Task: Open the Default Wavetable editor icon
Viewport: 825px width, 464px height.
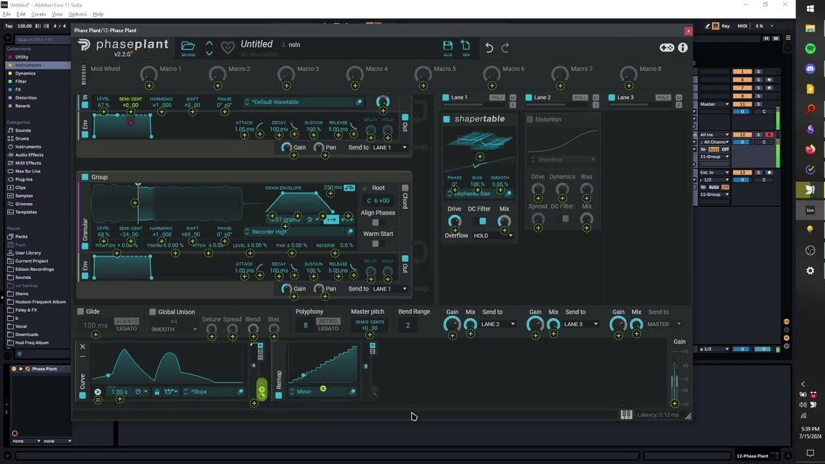Action: (359, 102)
